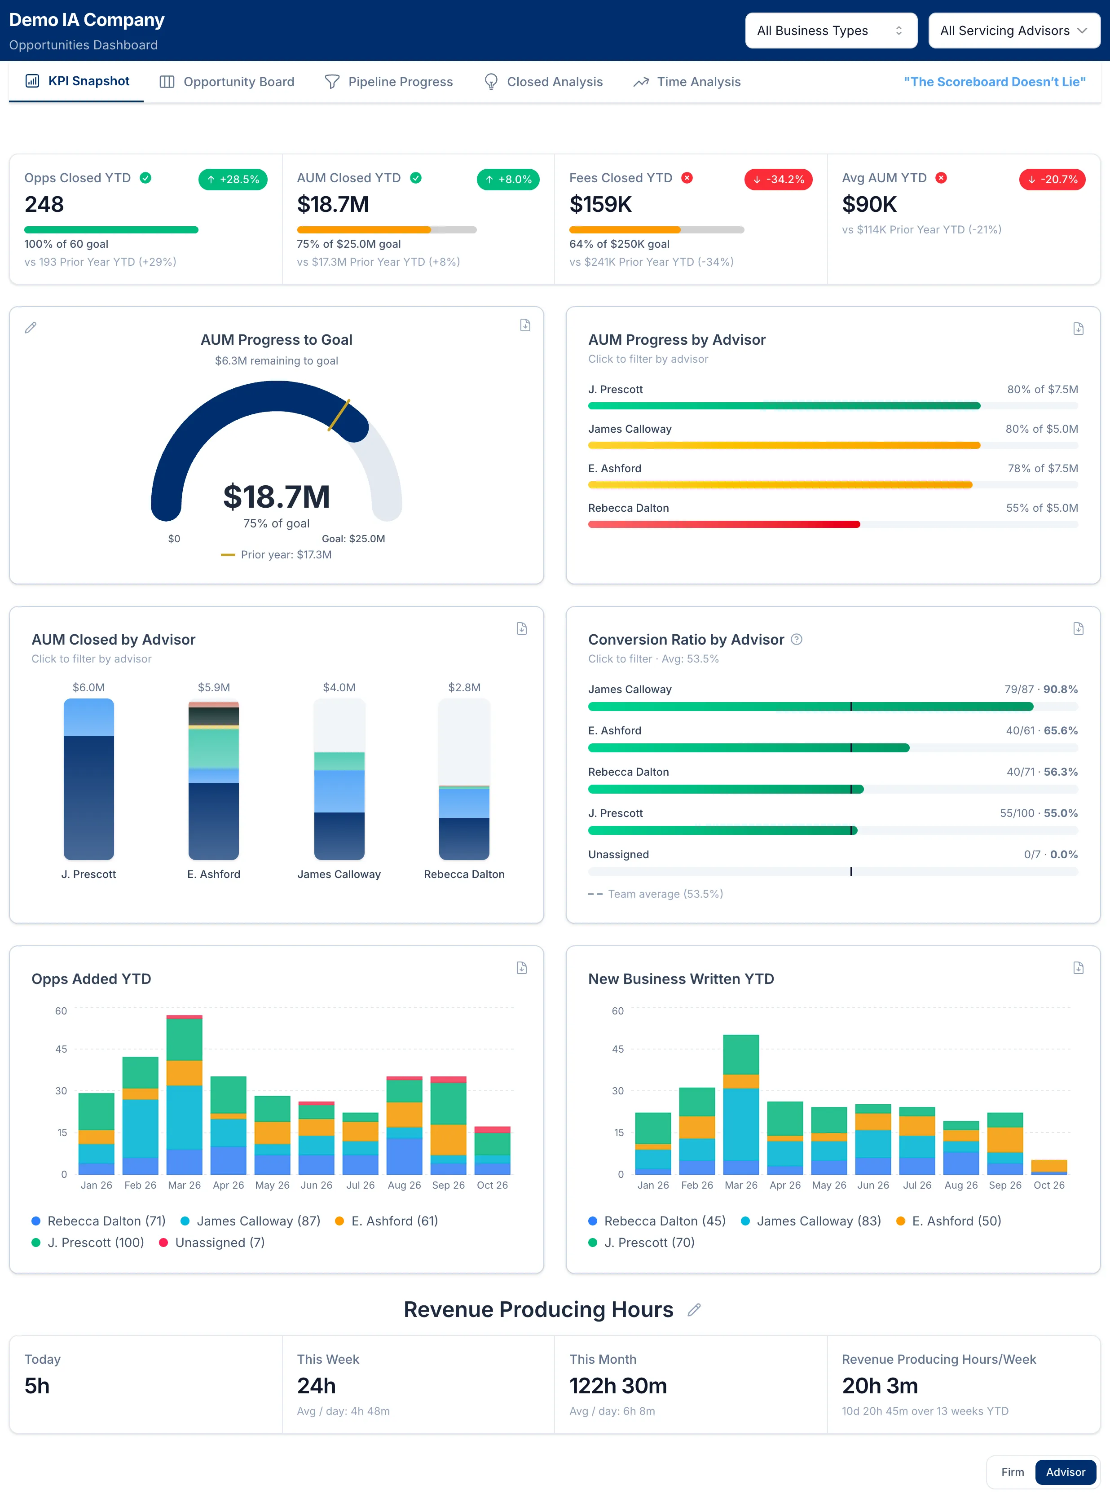
Task: Export the Opps Added YTD chart
Action: coord(521,968)
